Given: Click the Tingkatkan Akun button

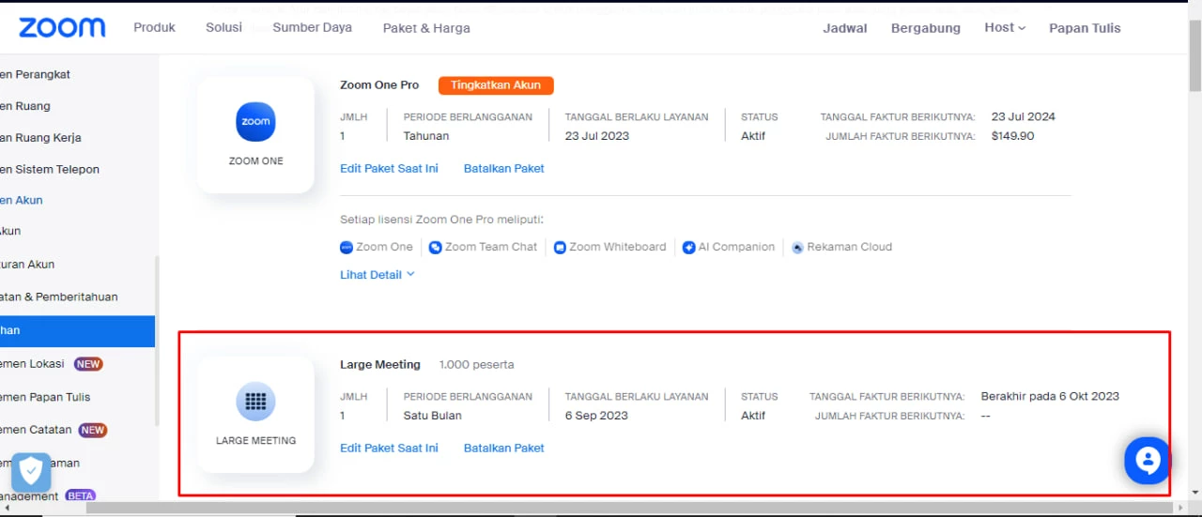Looking at the screenshot, I should point(496,85).
